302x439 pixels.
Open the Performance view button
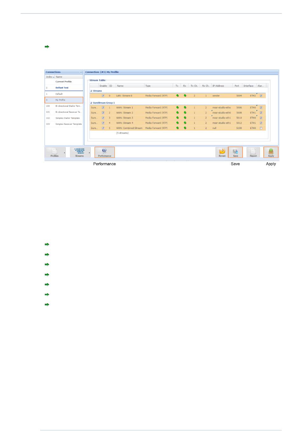point(105,152)
